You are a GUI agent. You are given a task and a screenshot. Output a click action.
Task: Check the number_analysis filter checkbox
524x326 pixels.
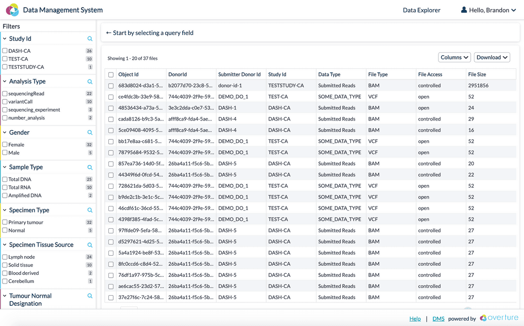5,118
